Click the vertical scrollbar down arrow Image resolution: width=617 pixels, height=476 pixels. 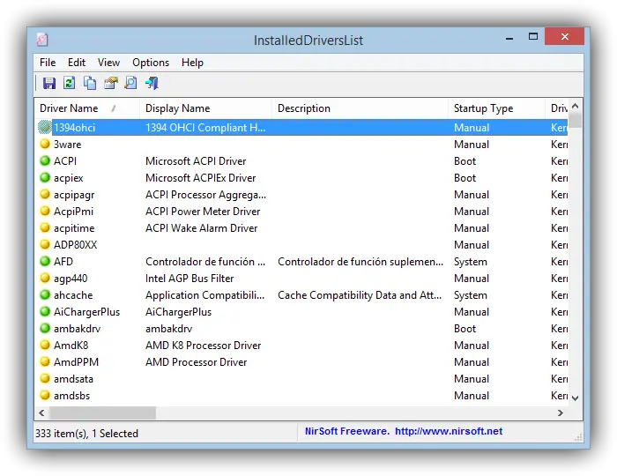coord(576,398)
